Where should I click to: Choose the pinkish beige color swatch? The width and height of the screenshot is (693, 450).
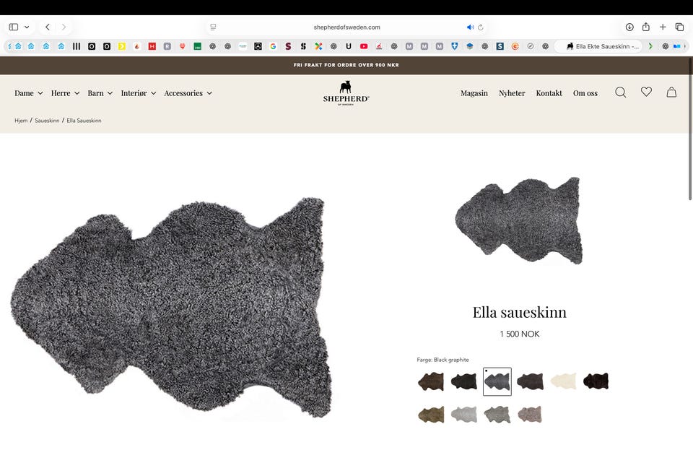click(x=530, y=415)
